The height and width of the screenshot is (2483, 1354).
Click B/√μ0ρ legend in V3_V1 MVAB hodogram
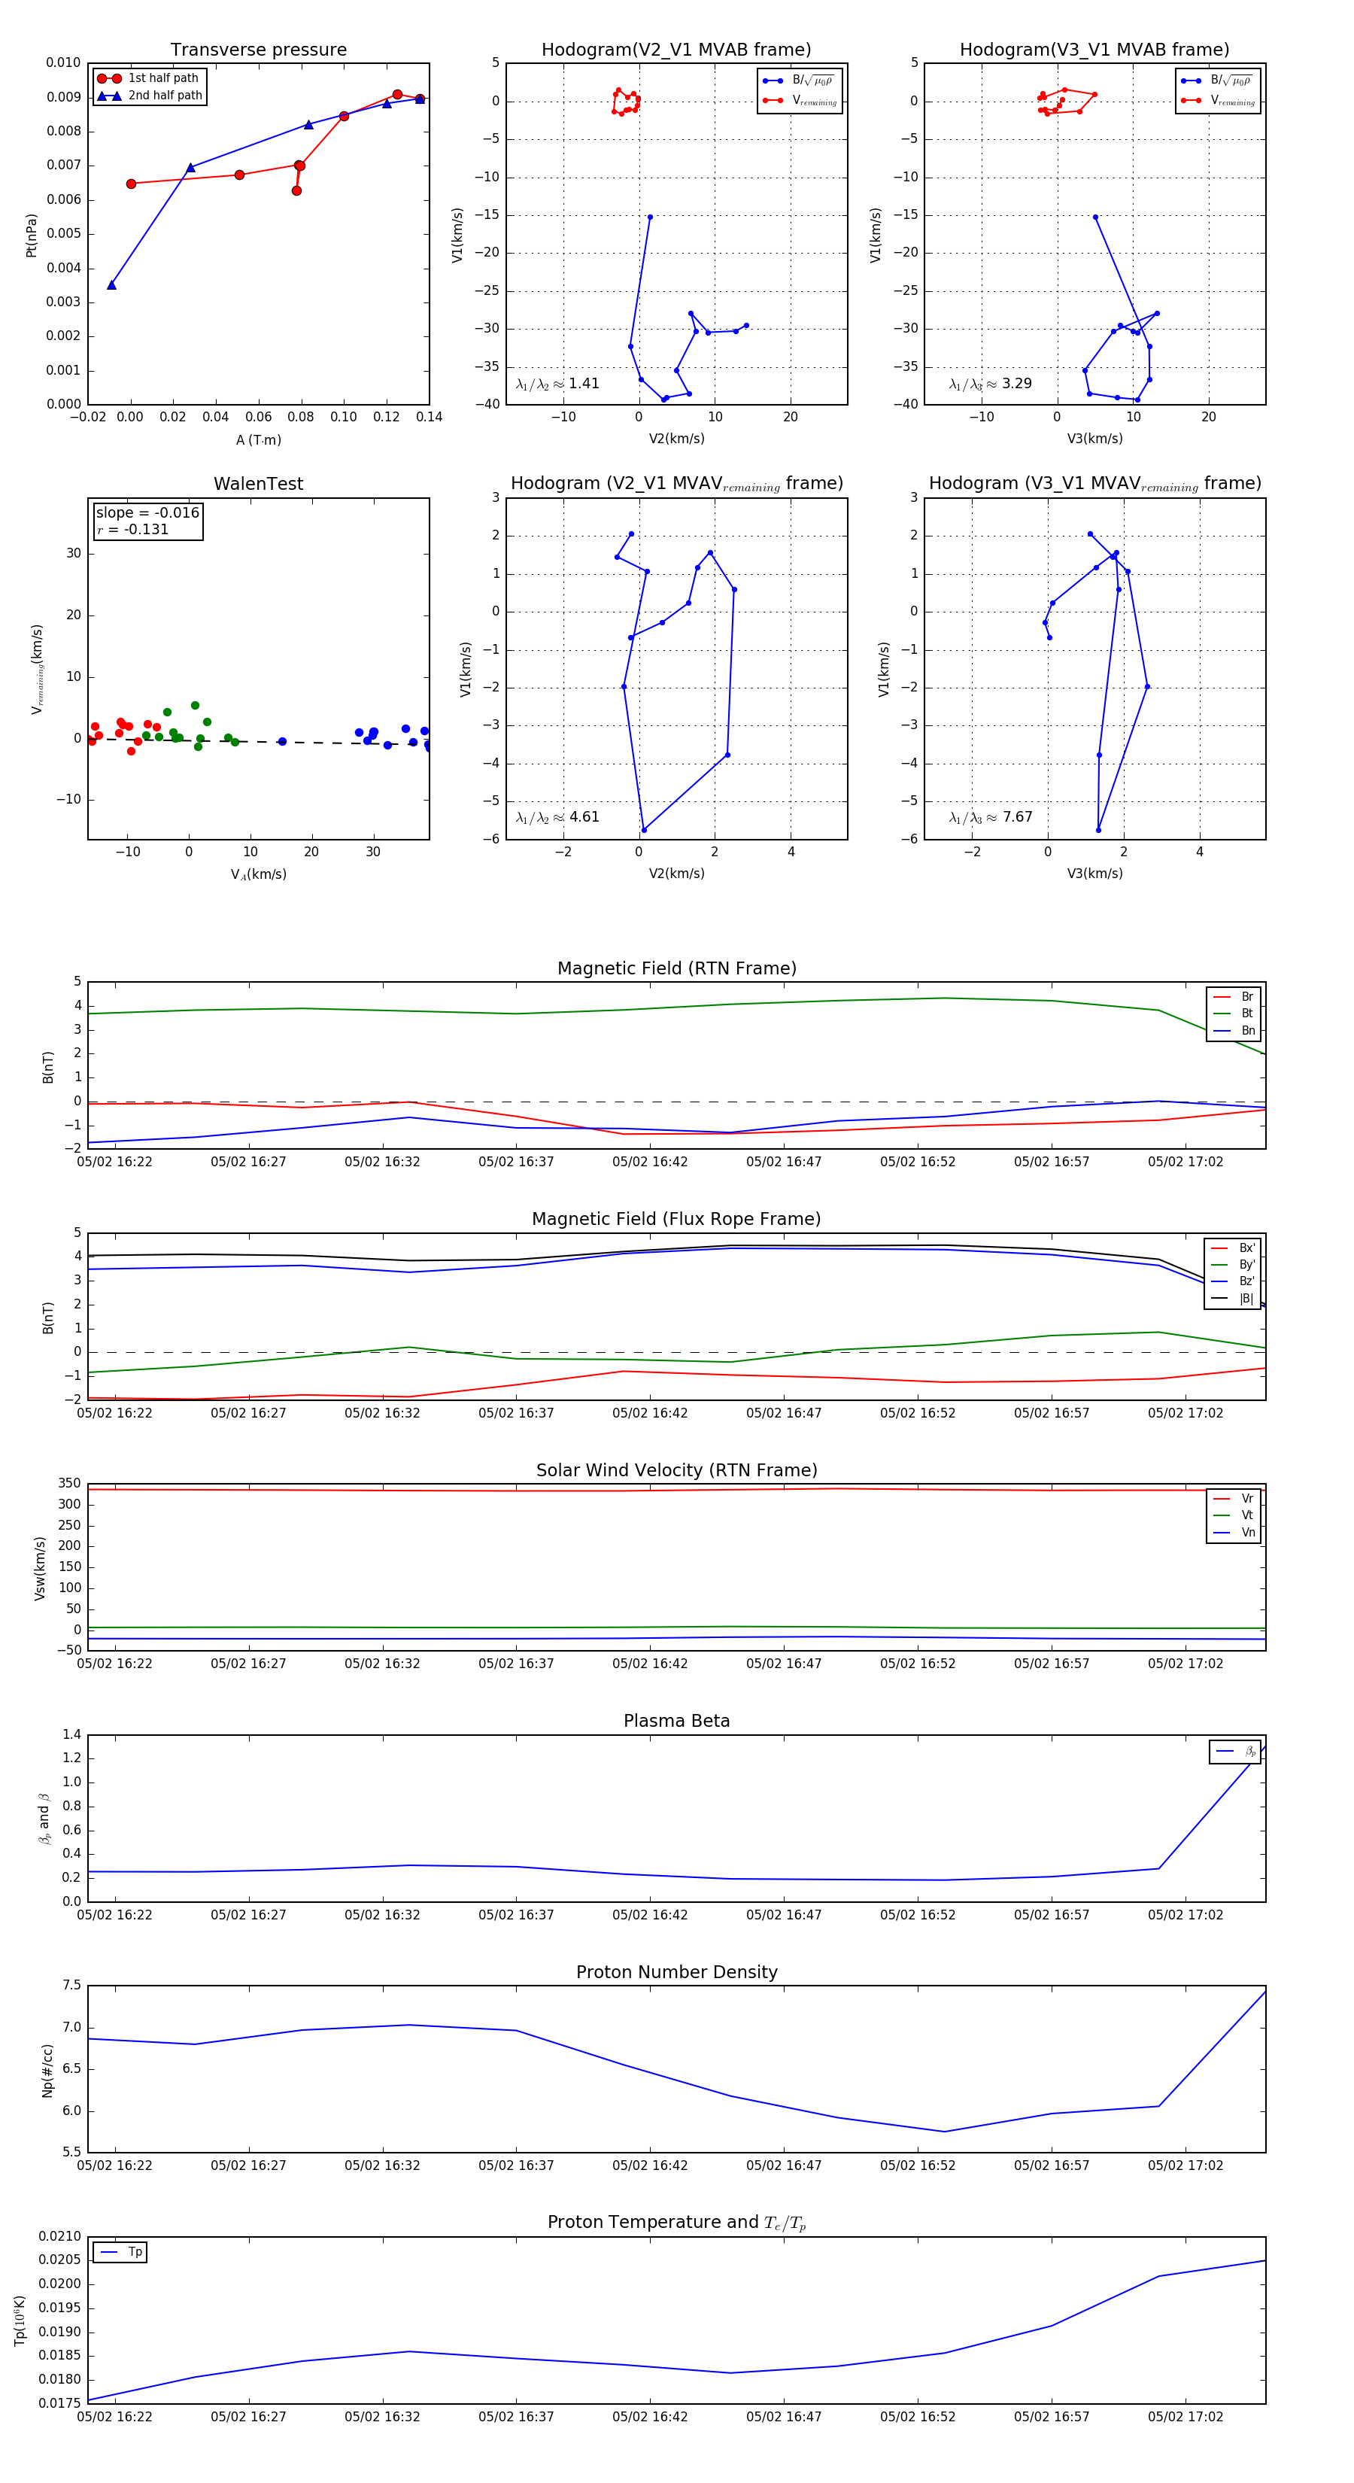click(1218, 81)
